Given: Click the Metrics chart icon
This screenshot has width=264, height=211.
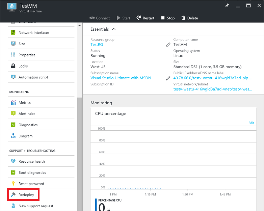Looking at the screenshot, I should (13, 103).
